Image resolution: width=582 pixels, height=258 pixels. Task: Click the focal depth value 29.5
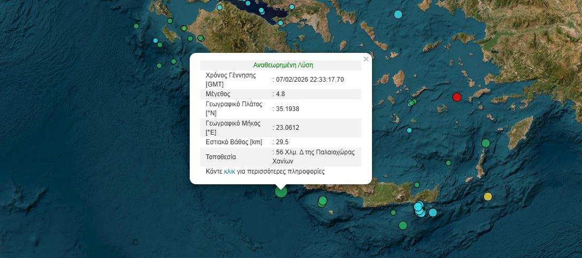pyautogui.click(x=281, y=142)
